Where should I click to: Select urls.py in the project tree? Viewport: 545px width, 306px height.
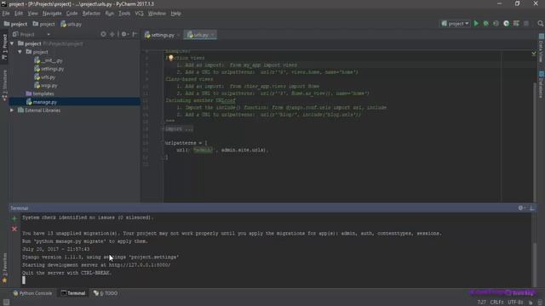pyautogui.click(x=45, y=77)
